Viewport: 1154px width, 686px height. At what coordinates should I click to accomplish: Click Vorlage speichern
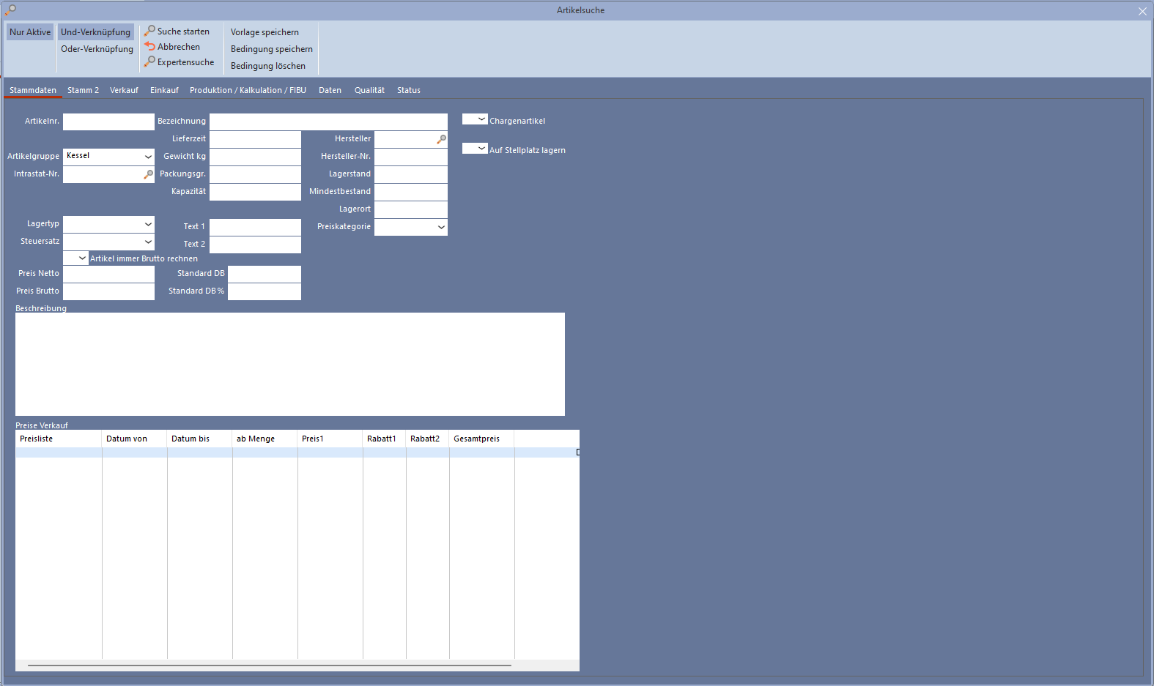click(265, 32)
